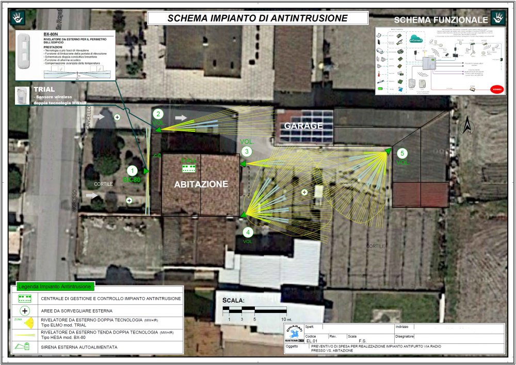Click the Disegnatore field in title block

coord(449,339)
